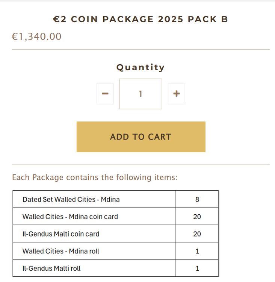Select the €1,340.00 price text

tap(37, 36)
